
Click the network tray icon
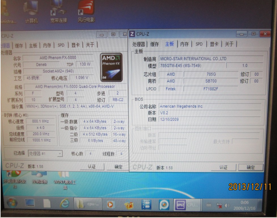[219, 206]
